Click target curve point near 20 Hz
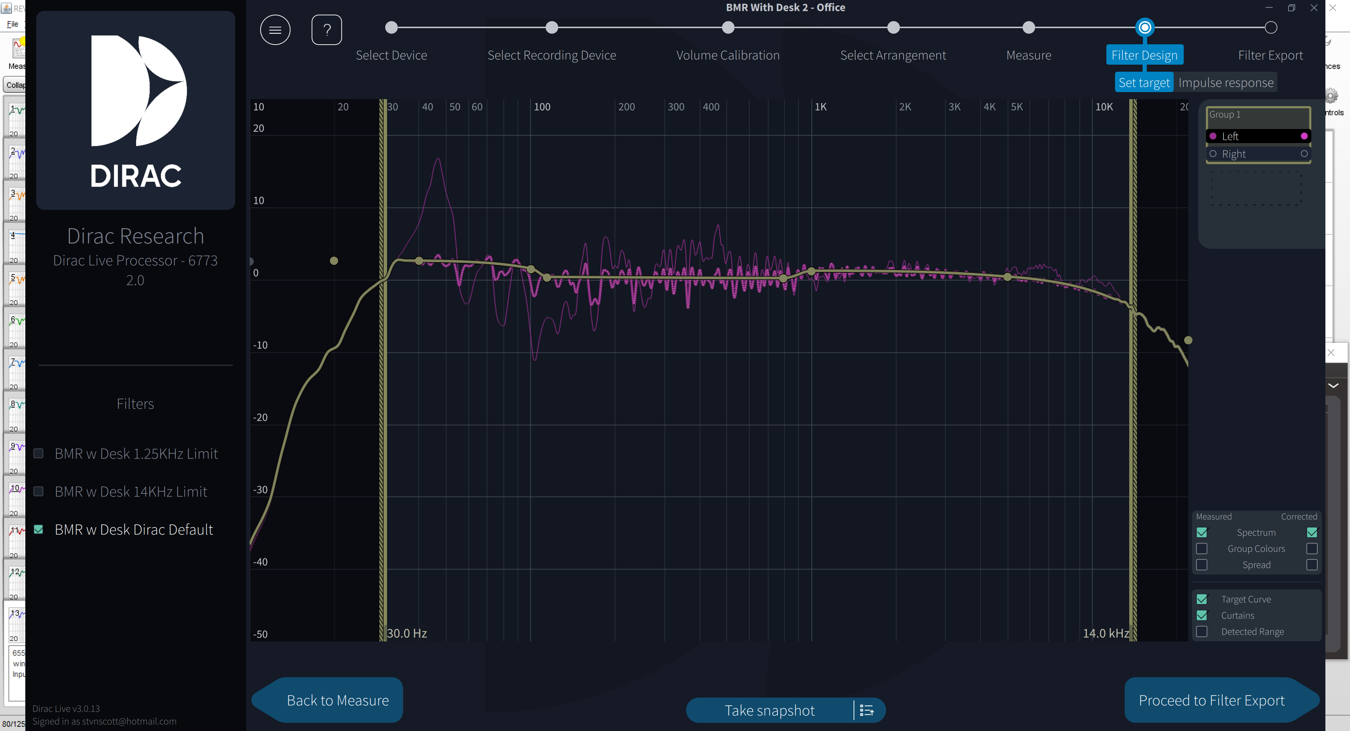Viewport: 1350px width, 731px height. coord(334,261)
